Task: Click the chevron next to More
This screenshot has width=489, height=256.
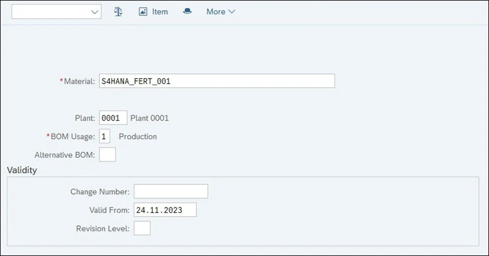Action: (232, 12)
